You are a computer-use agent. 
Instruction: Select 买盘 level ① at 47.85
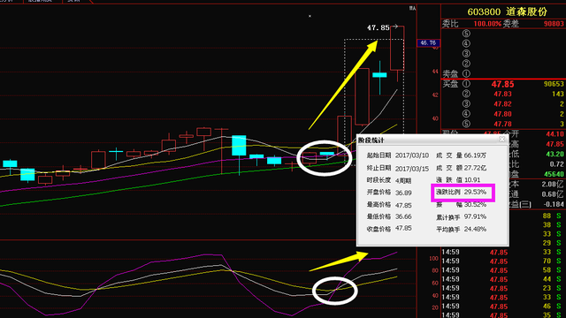click(502, 84)
